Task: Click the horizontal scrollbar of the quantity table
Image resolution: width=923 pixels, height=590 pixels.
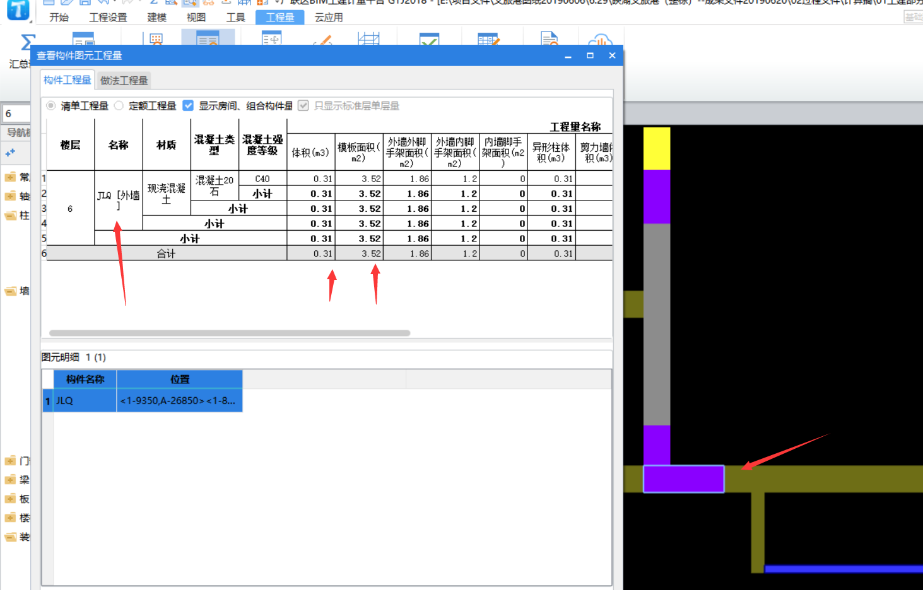Action: tap(230, 333)
